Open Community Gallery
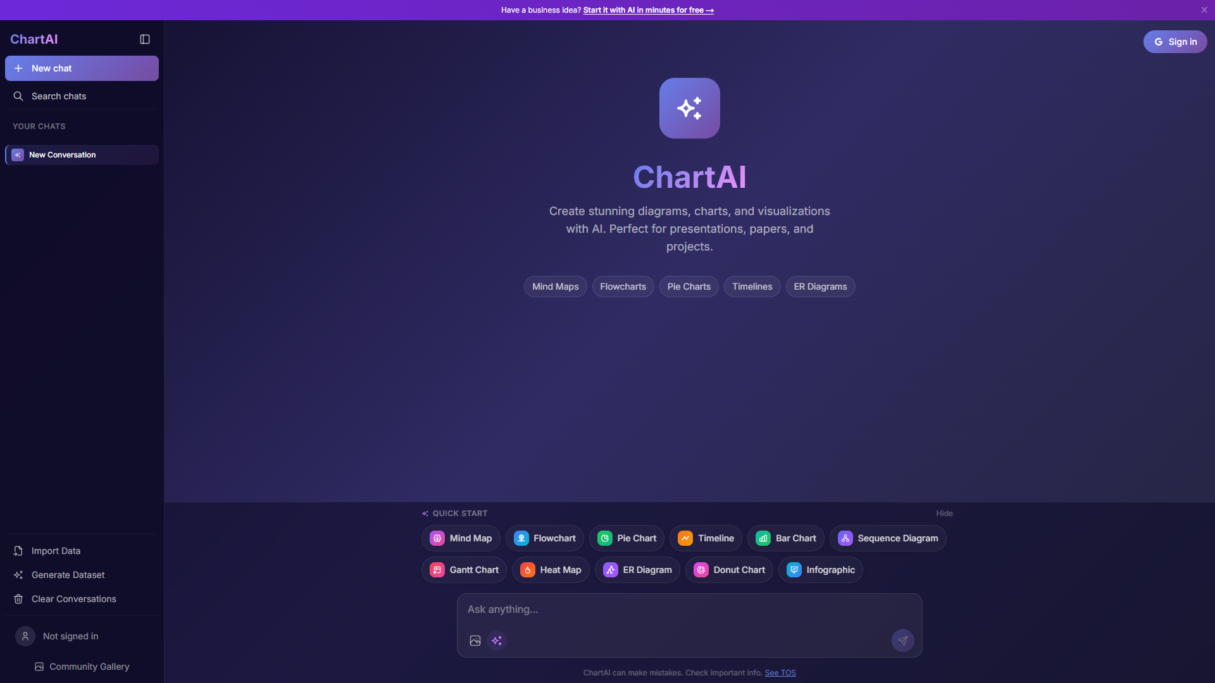1215x683 pixels. pos(82,667)
